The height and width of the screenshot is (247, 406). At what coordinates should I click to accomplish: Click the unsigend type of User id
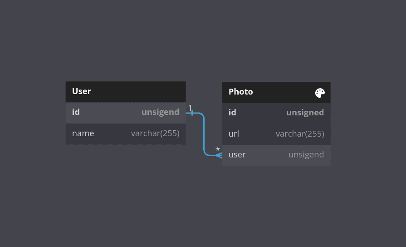(160, 112)
